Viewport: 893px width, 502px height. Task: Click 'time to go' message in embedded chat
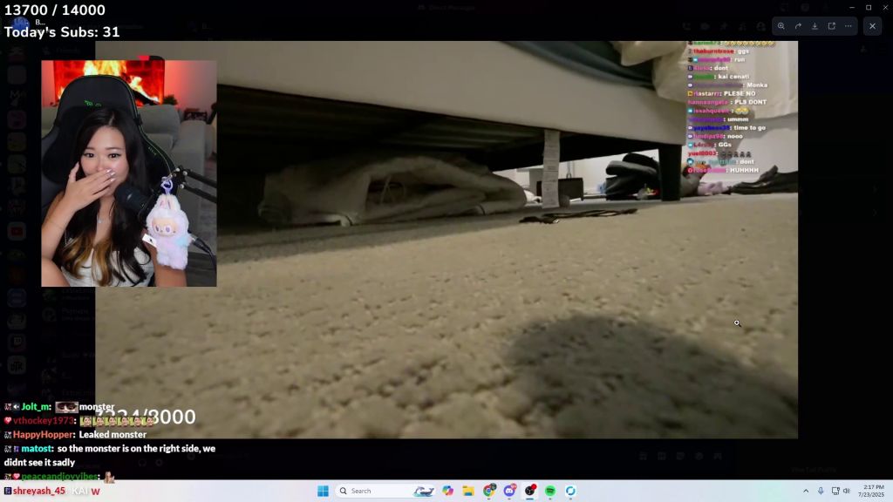749,127
